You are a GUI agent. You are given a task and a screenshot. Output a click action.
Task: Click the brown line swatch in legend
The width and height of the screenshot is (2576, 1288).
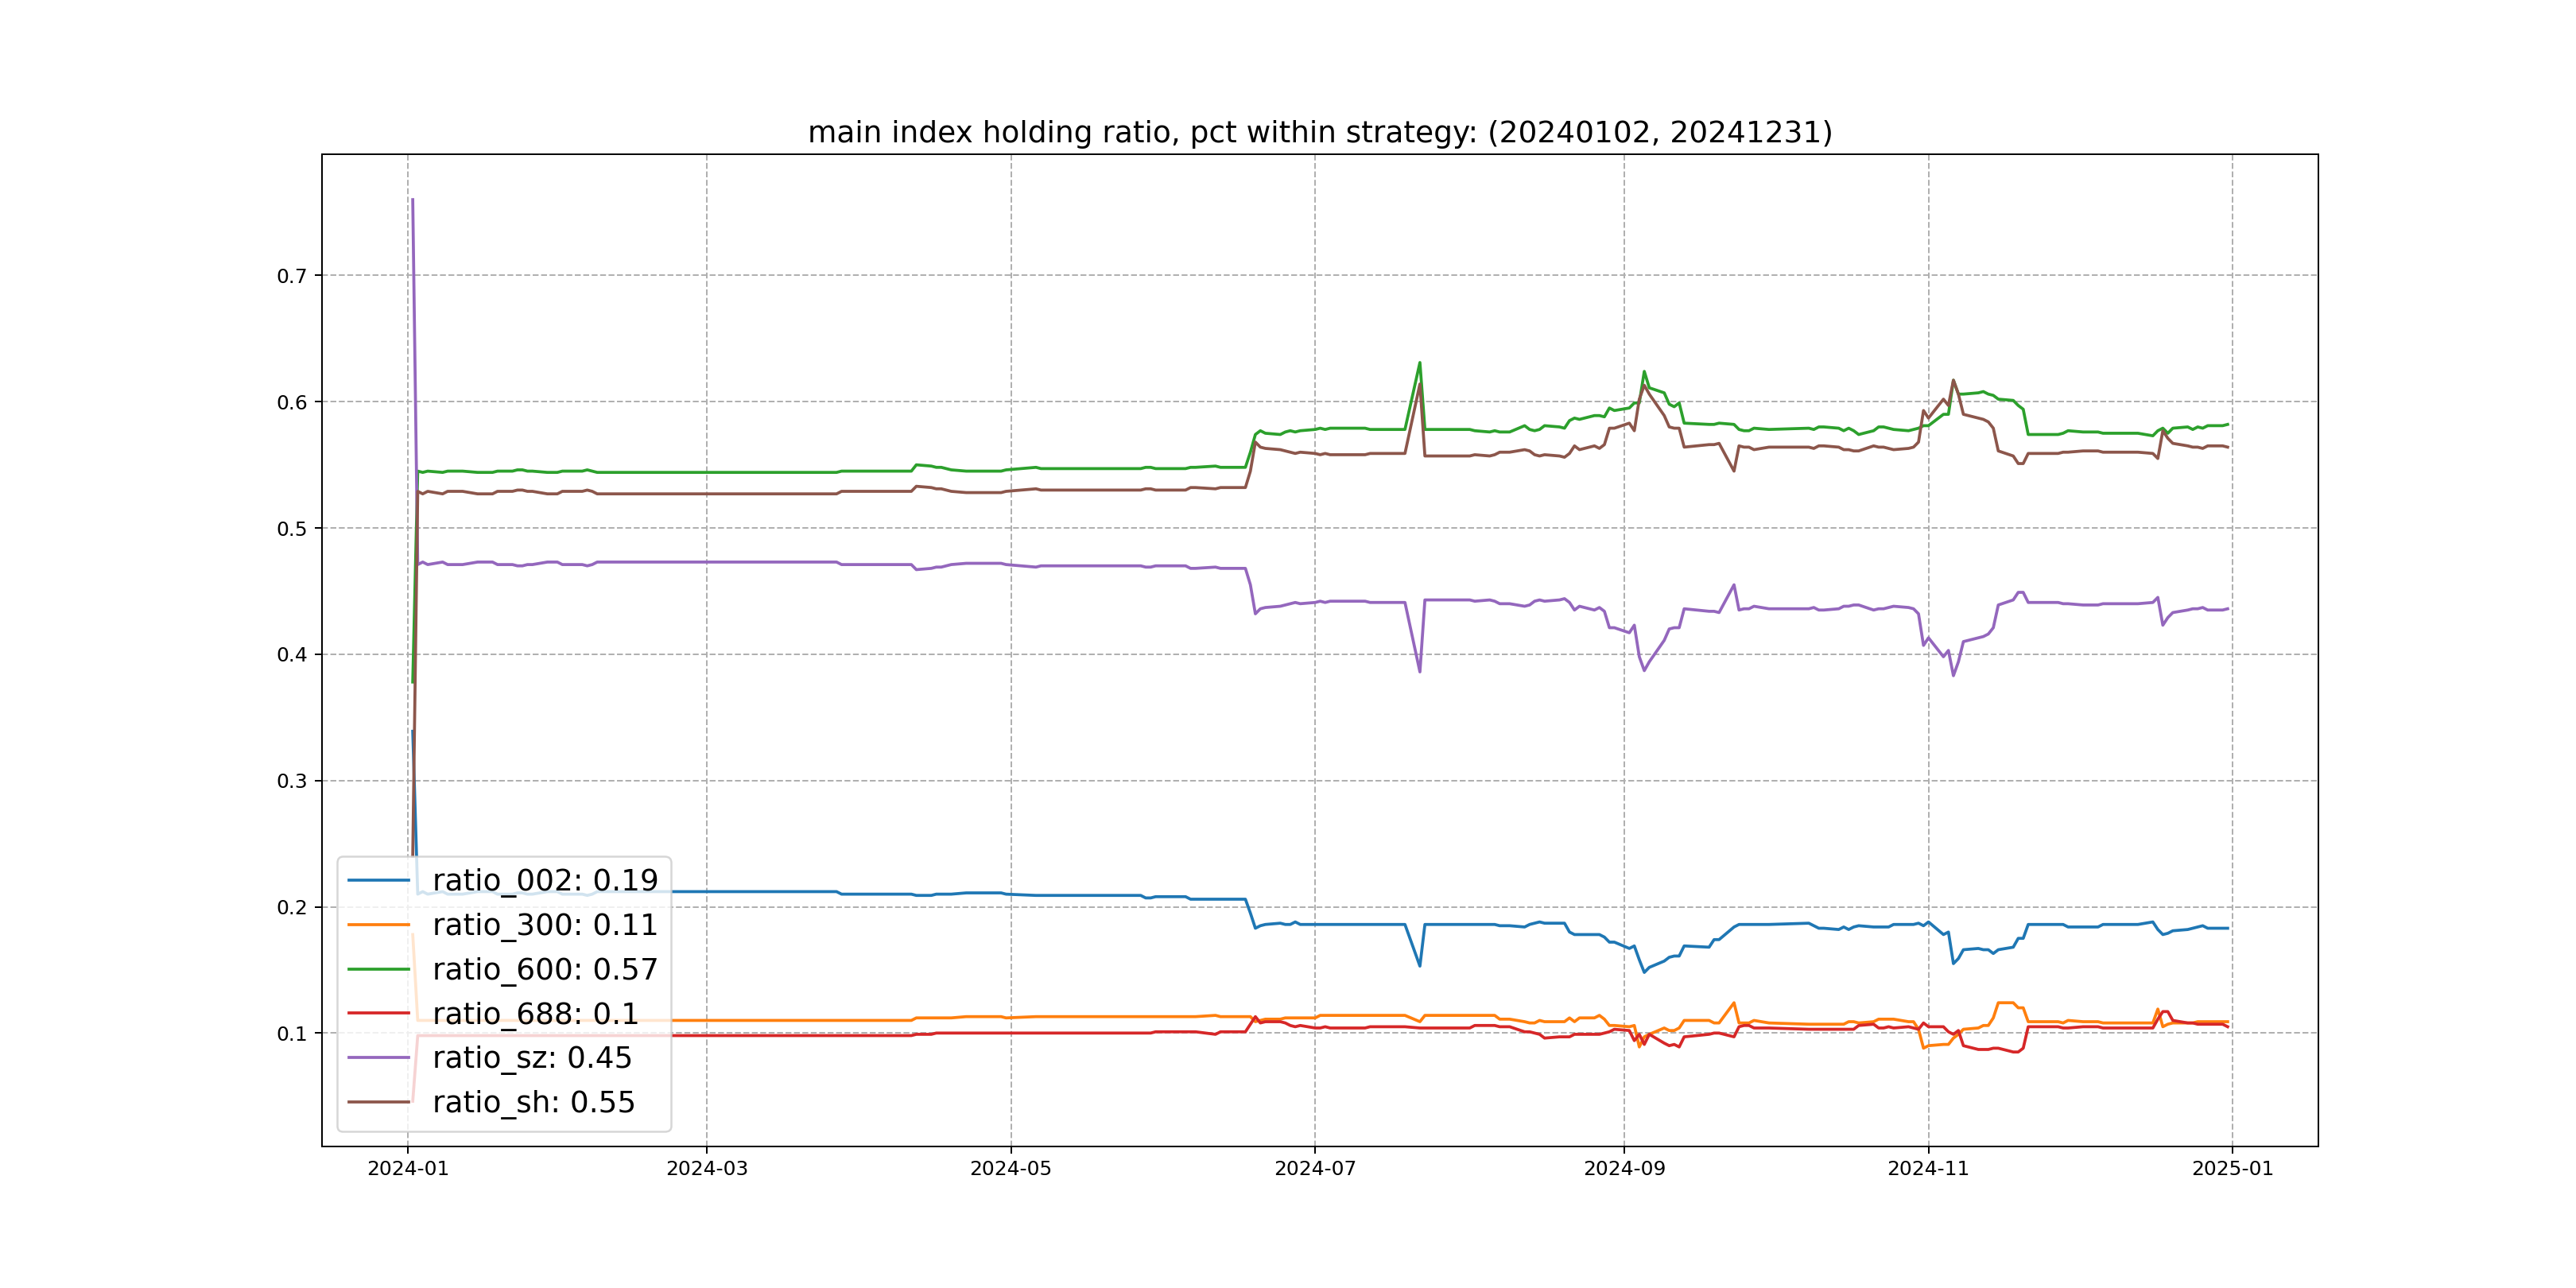(379, 1102)
